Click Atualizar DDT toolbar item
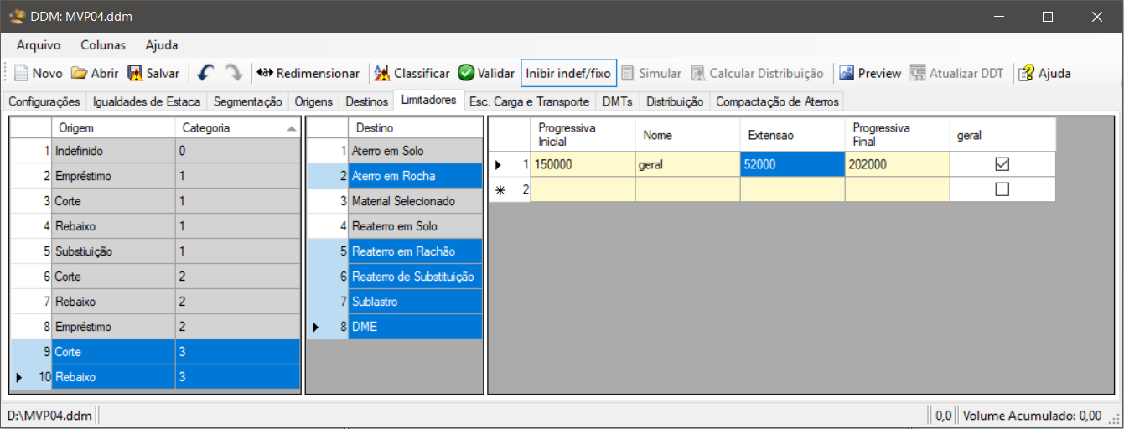The height and width of the screenshot is (429, 1124). click(x=957, y=73)
